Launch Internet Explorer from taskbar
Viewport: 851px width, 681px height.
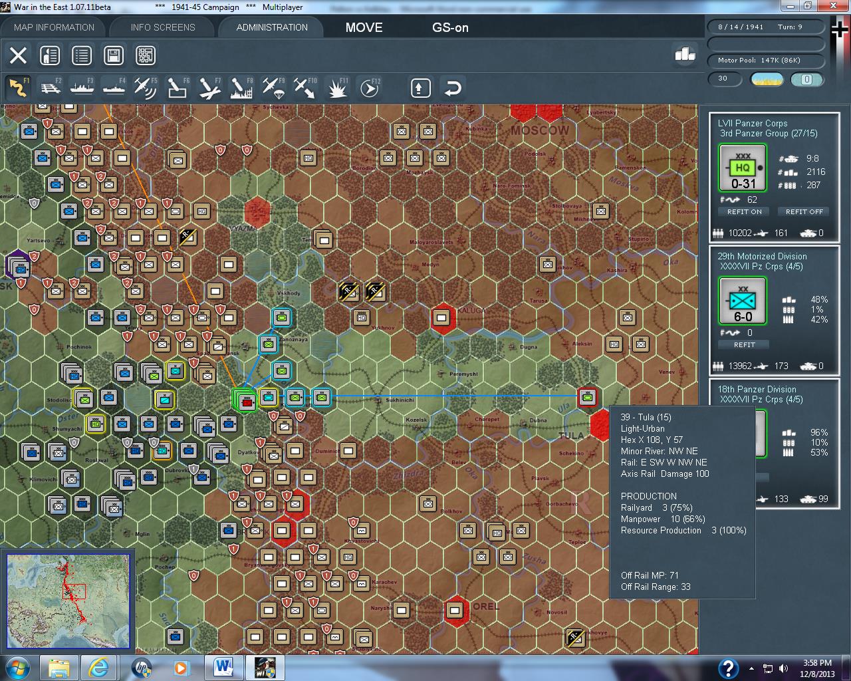coord(100,667)
